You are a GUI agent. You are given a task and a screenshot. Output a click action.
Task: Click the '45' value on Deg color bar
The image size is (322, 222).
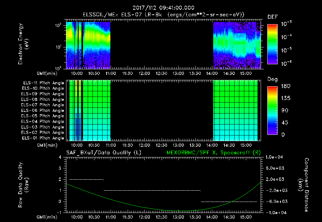pos(284,123)
